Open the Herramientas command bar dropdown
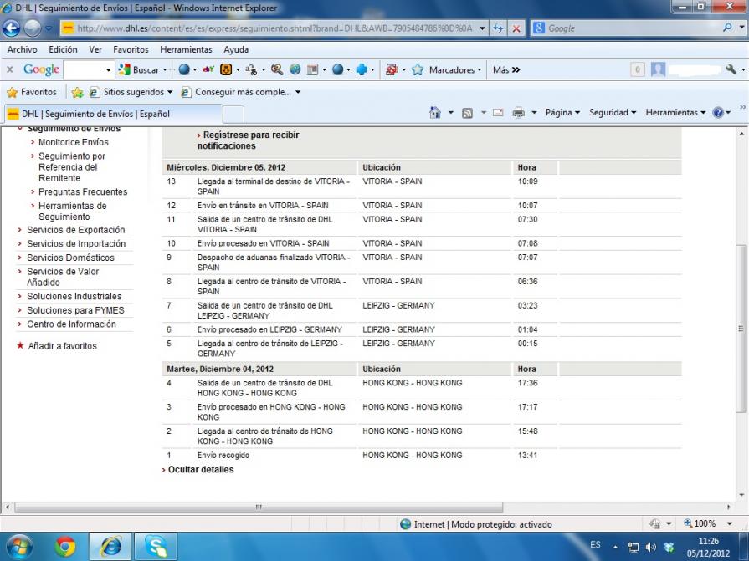This screenshot has height=561, width=749. click(x=675, y=113)
